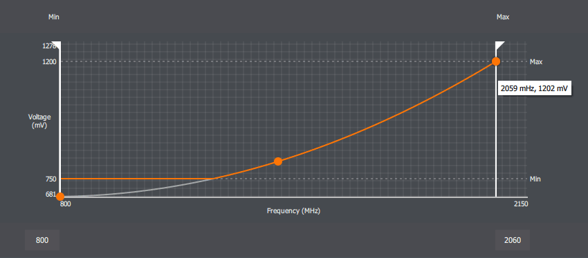Click the Min heading above the chart

pos(54,17)
